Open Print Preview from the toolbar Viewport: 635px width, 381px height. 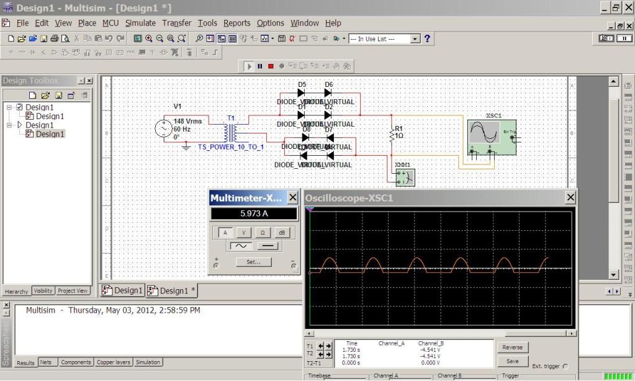click(65, 39)
